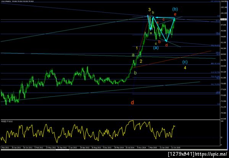This screenshot has height=158, width=229.
Task: Select the date label 16 Oct 2011
Action: tap(28, 148)
